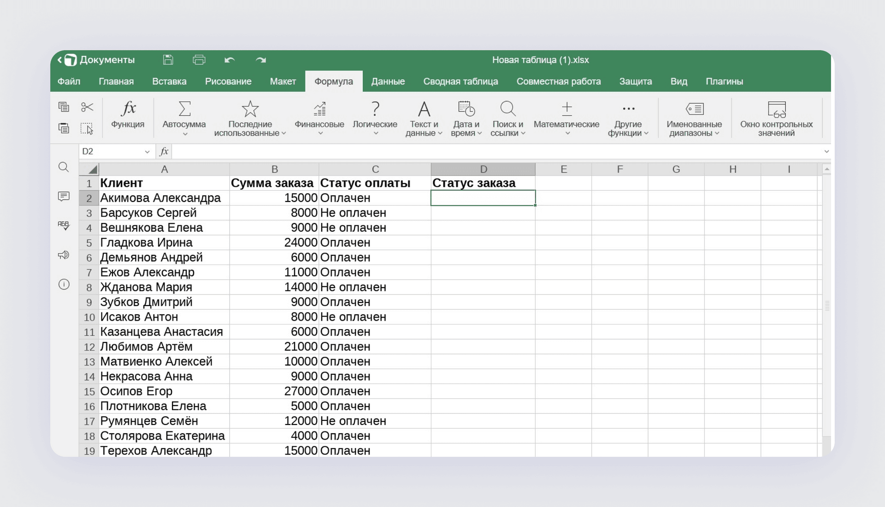Undo the last action
The image size is (885, 507).
pos(230,60)
